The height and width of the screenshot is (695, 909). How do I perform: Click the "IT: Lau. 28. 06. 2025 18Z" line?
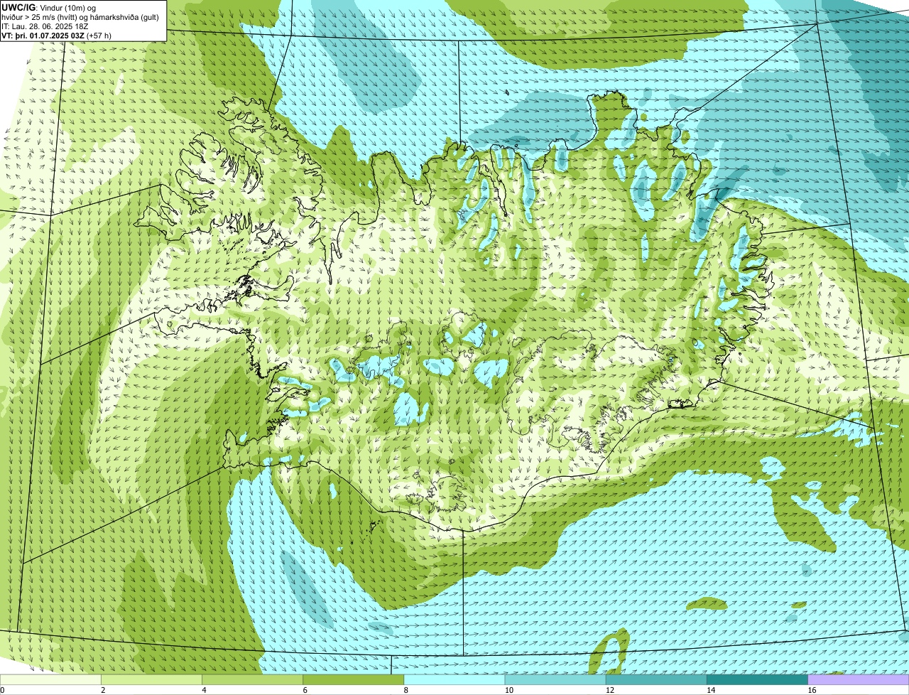point(45,26)
